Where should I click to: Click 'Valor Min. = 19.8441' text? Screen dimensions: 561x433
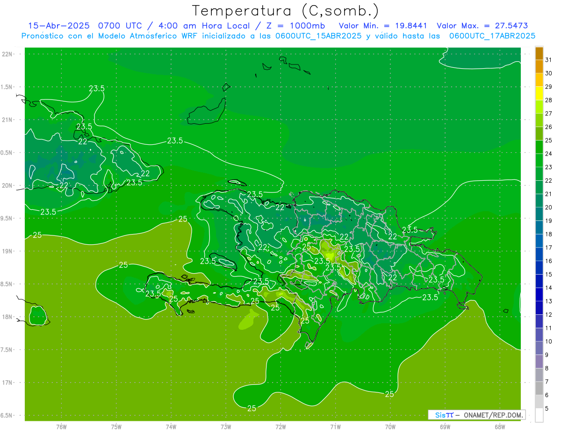click(383, 26)
